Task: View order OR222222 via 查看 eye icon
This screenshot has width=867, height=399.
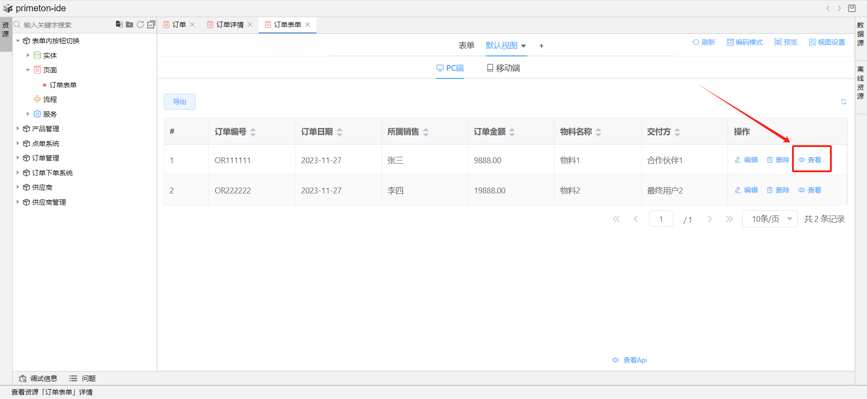Action: click(x=810, y=190)
